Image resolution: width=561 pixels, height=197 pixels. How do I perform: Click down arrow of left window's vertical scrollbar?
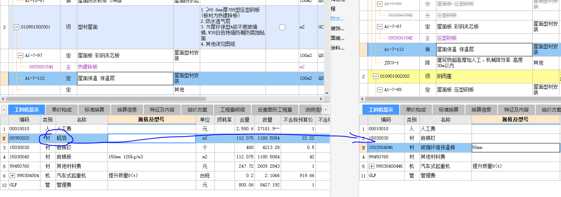[x=326, y=94]
